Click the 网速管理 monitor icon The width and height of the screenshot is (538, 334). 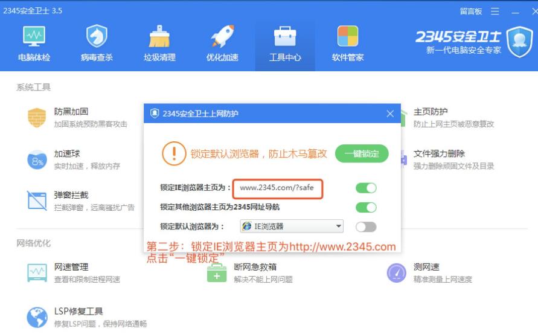click(x=37, y=273)
